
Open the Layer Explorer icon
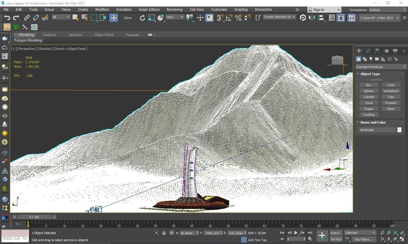(341, 18)
